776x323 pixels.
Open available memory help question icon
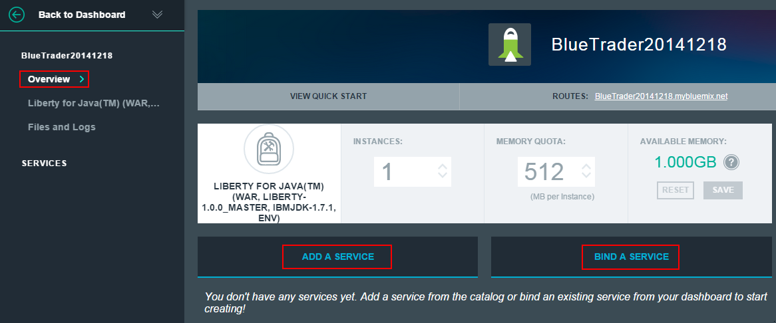732,162
